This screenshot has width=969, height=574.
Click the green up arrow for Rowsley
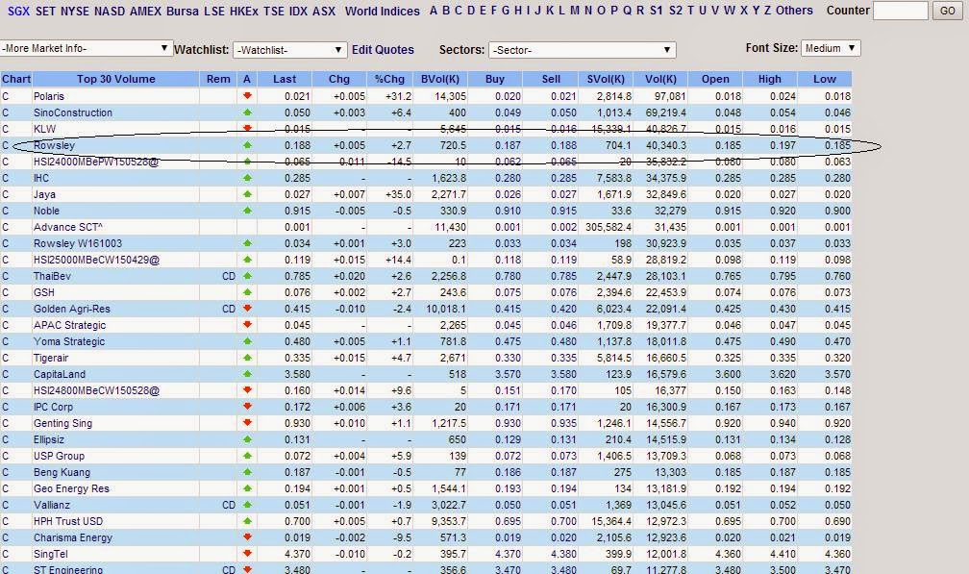247,145
